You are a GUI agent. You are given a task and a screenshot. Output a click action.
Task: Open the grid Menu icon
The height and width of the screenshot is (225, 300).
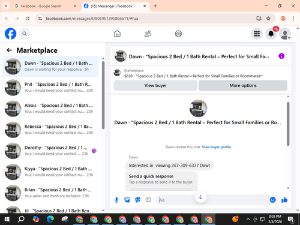point(257,34)
